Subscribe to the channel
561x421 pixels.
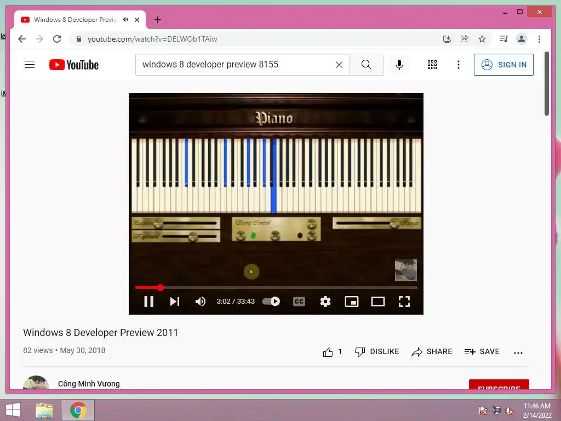coord(499,385)
